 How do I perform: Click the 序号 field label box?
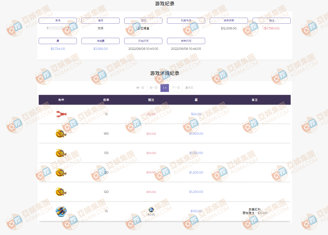(x=58, y=21)
